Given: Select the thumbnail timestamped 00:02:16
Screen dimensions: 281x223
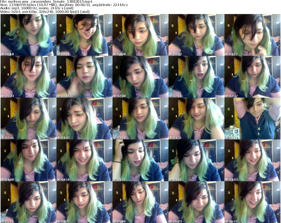Looking at the screenshot, I should click(x=196, y=77).
